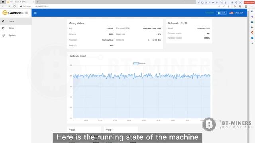255x143 pixels.
Task: Toggle the microphone in the recording toolbar
Action: pos(236,2)
